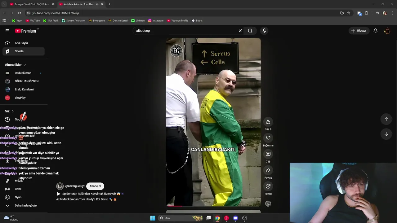Open the YouTube hamburger guide menu
Screen dimensions: 397x223
coord(7,31)
